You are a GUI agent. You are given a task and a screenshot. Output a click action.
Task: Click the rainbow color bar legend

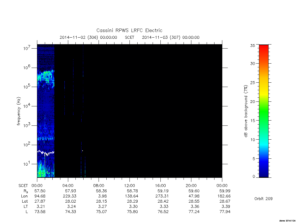point(264,111)
